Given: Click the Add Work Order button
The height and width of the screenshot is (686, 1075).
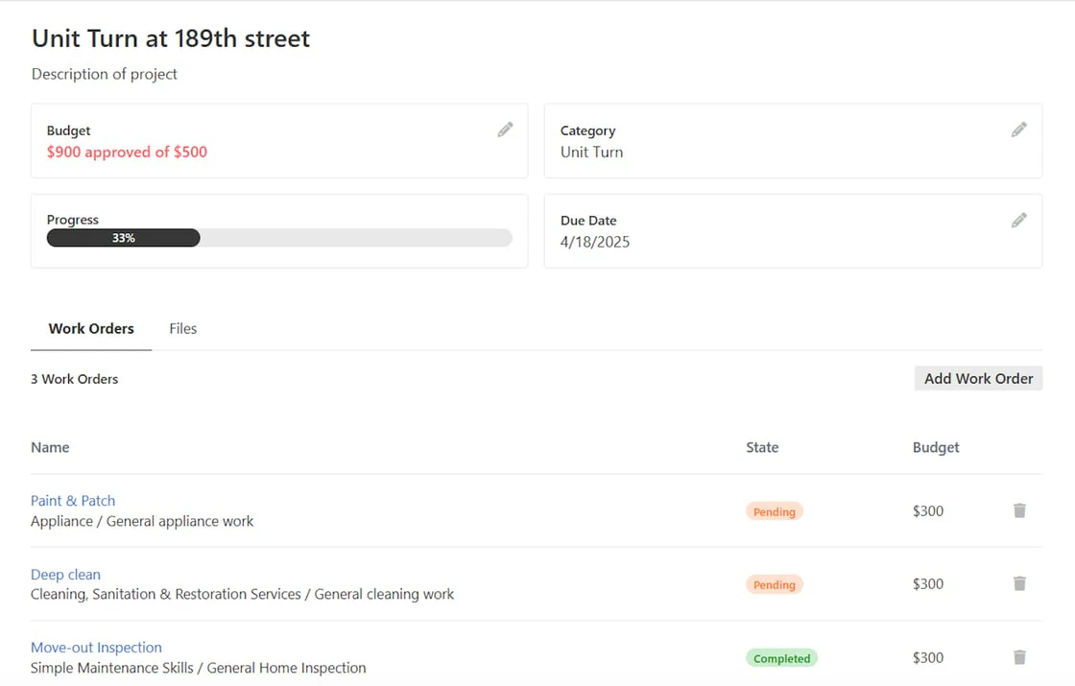Looking at the screenshot, I should [x=978, y=378].
